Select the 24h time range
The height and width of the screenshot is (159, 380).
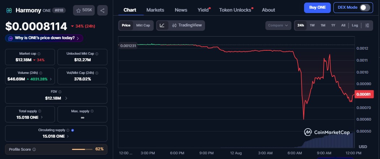point(301,25)
